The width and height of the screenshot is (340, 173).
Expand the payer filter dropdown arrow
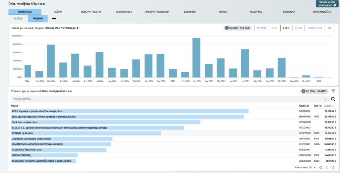[325, 99]
